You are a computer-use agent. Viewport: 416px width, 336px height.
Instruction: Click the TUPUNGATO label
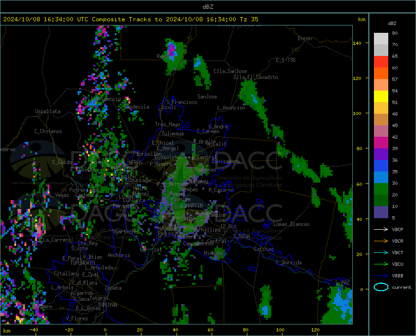point(83,263)
